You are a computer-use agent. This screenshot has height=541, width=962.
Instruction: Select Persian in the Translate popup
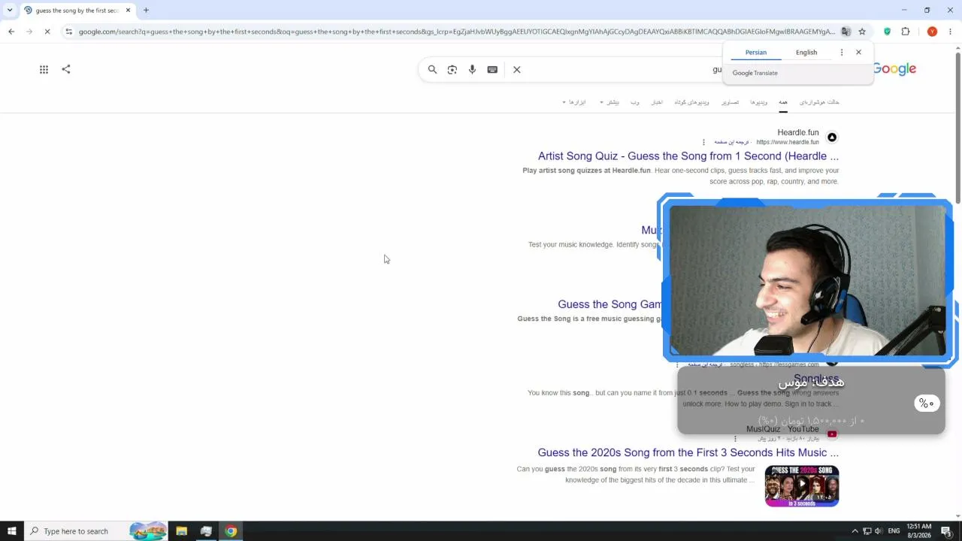tap(756, 53)
